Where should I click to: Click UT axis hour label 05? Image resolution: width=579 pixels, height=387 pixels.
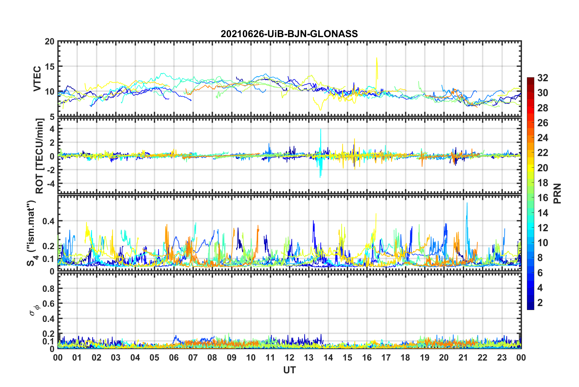click(154, 357)
